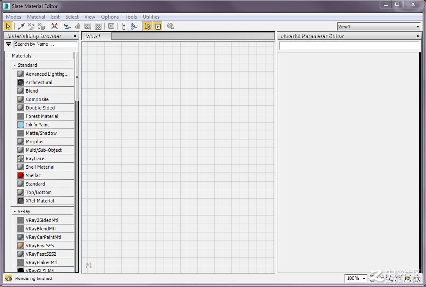This screenshot has width=426, height=287.
Task: Click the Advanced Lighting material swatch icon
Action: (21, 74)
